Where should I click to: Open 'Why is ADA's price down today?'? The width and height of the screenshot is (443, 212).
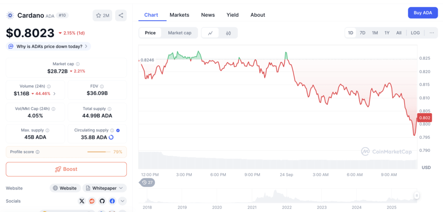coord(48,46)
